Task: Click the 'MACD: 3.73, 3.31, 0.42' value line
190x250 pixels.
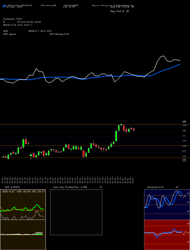Action: 17,25
